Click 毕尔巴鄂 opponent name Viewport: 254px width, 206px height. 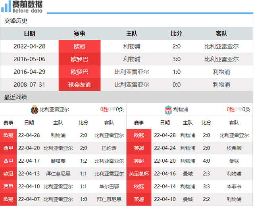coord(109,187)
